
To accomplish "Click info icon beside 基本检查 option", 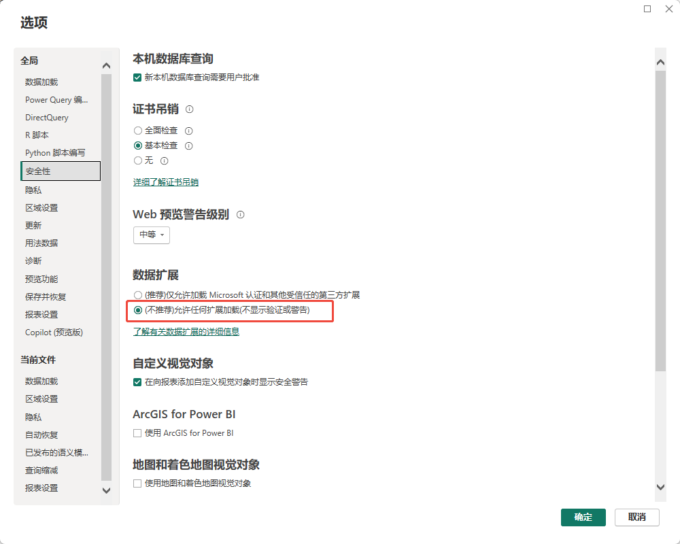I will pos(189,146).
